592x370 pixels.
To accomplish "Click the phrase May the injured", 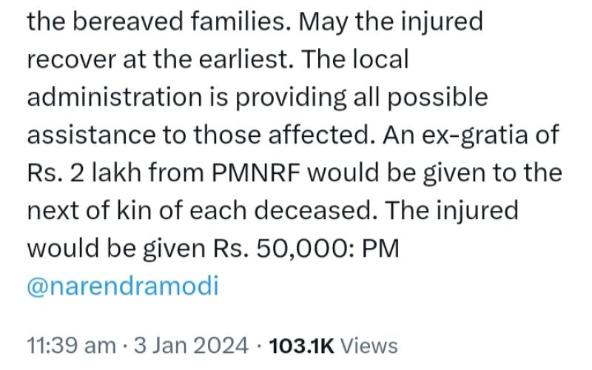I will (x=391, y=22).
